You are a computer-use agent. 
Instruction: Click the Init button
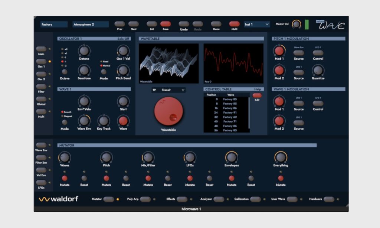[152, 24]
